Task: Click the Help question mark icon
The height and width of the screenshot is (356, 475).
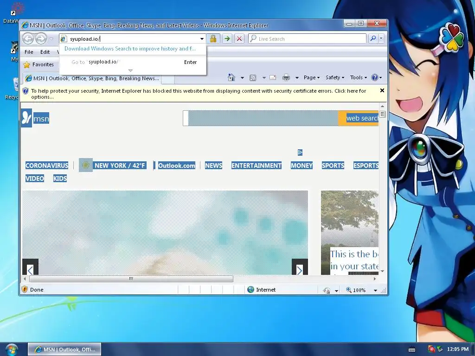Action: pyautogui.click(x=375, y=77)
